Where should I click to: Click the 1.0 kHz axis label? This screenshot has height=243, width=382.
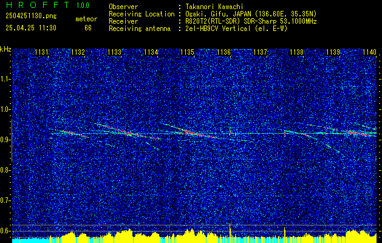pos(5,109)
